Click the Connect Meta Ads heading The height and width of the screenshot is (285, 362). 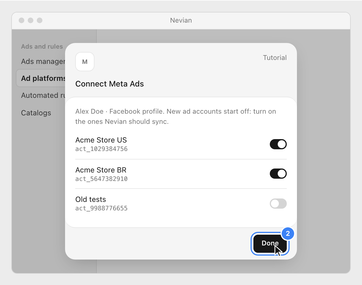(109, 84)
